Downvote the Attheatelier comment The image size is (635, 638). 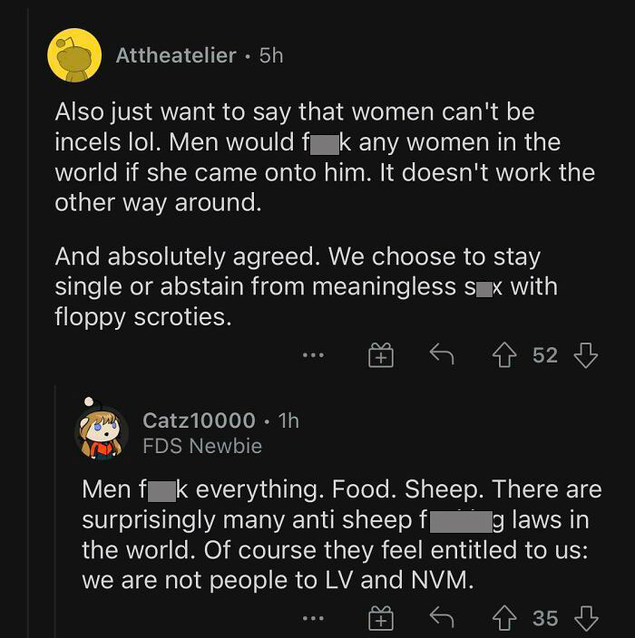pos(586,355)
